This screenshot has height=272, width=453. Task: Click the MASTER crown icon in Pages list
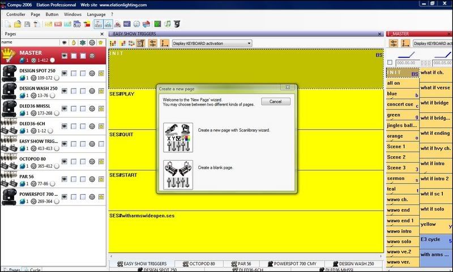pyautogui.click(x=8, y=55)
